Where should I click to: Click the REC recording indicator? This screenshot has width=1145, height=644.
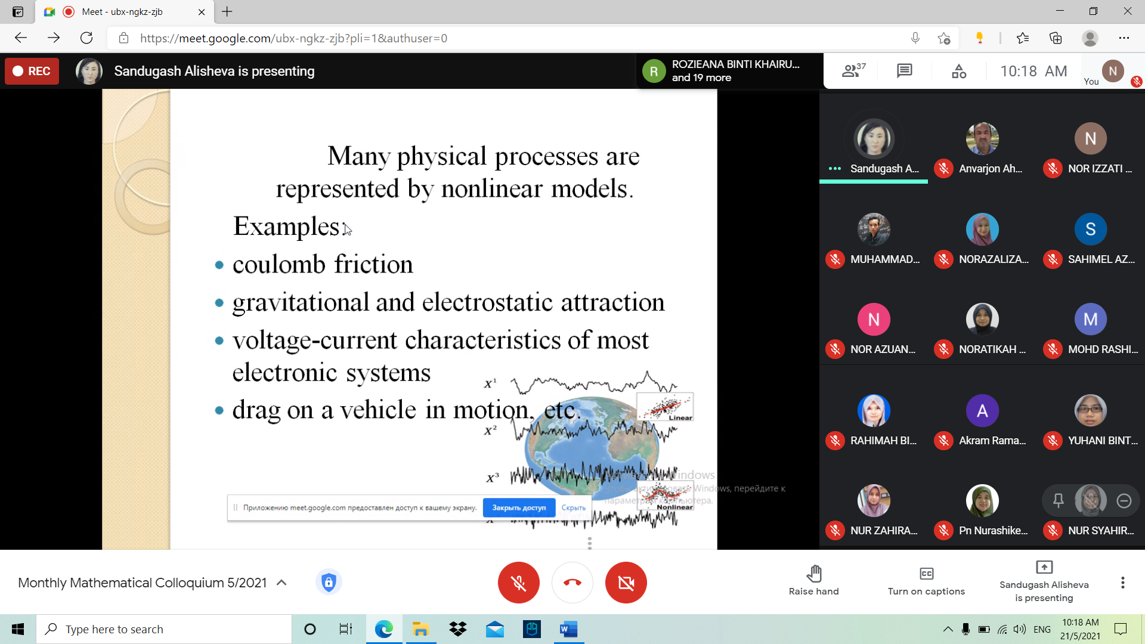point(32,71)
